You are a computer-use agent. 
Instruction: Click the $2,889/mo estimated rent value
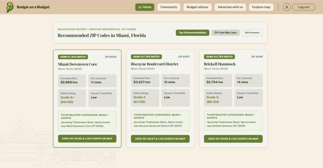coord(69,82)
